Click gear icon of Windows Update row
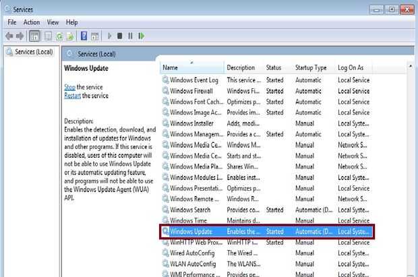Viewport: 418px width, 277px height. (166, 231)
